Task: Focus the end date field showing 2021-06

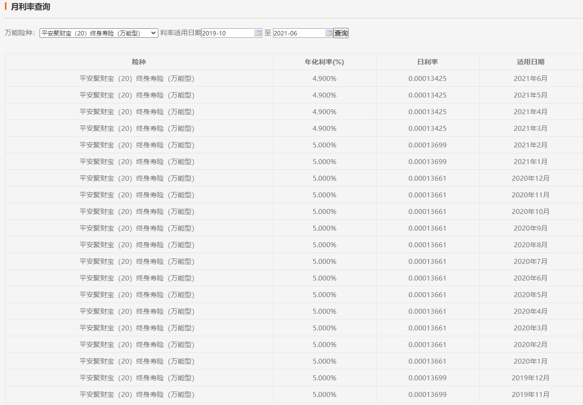Action: (x=299, y=33)
